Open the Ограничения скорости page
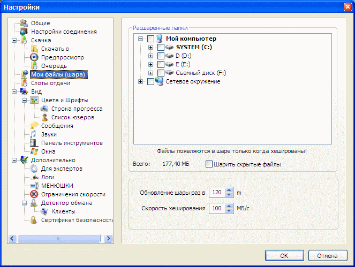355x267 pixels. pos(73,194)
